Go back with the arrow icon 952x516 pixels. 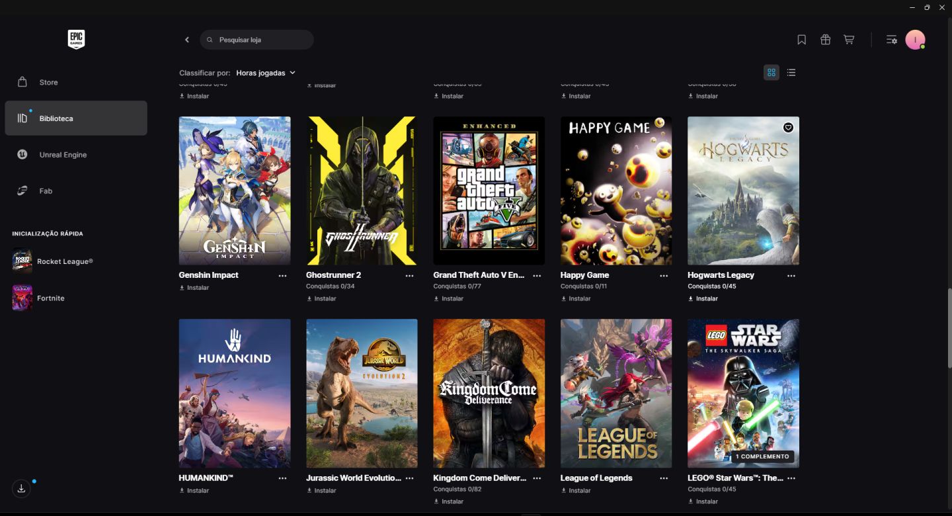(187, 40)
